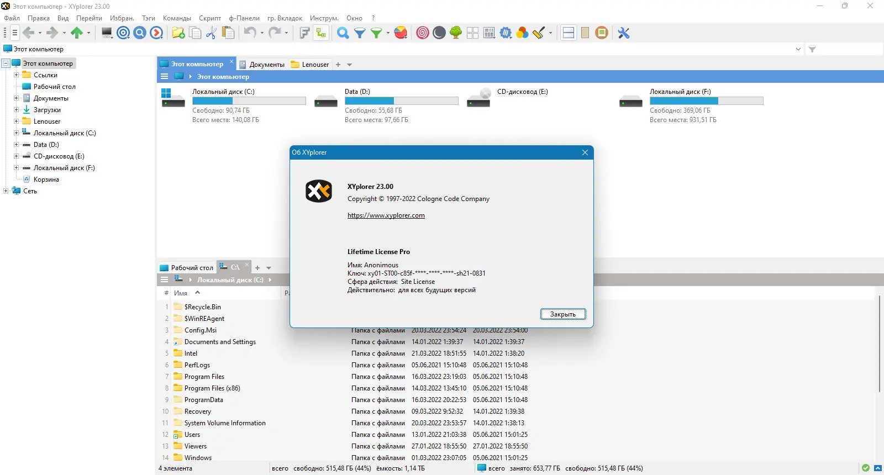The image size is (884, 475).
Task: Click the Redo arrow icon
Action: [274, 33]
